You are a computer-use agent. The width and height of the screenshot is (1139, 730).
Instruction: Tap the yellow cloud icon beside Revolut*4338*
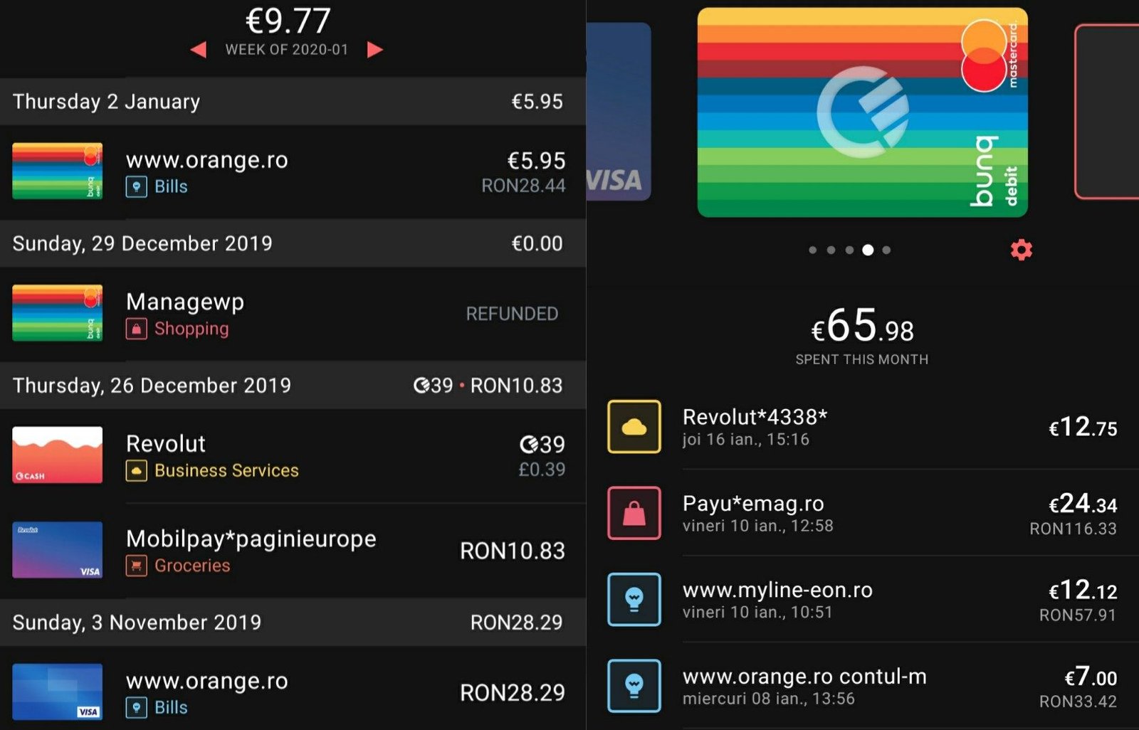click(x=634, y=427)
